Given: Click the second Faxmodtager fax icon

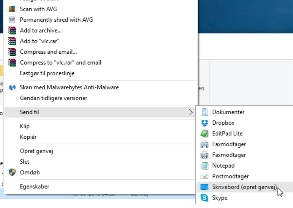Looking at the screenshot, I should [x=205, y=155].
